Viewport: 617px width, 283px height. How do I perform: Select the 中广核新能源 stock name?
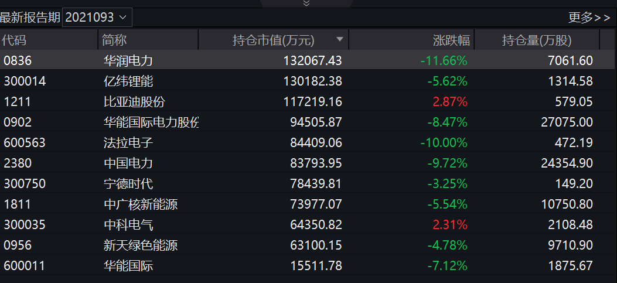click(x=141, y=204)
